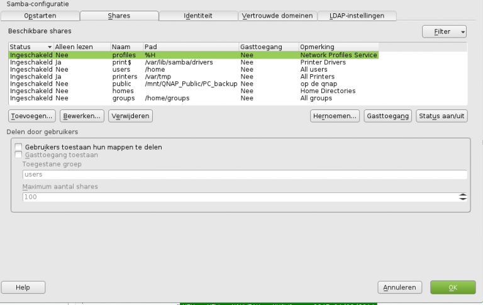Click the Hernoemen button
This screenshot has width=483, height=305.
coord(335,116)
